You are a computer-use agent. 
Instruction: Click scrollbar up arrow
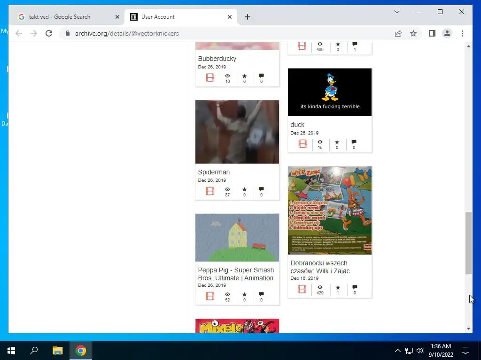click(468, 46)
